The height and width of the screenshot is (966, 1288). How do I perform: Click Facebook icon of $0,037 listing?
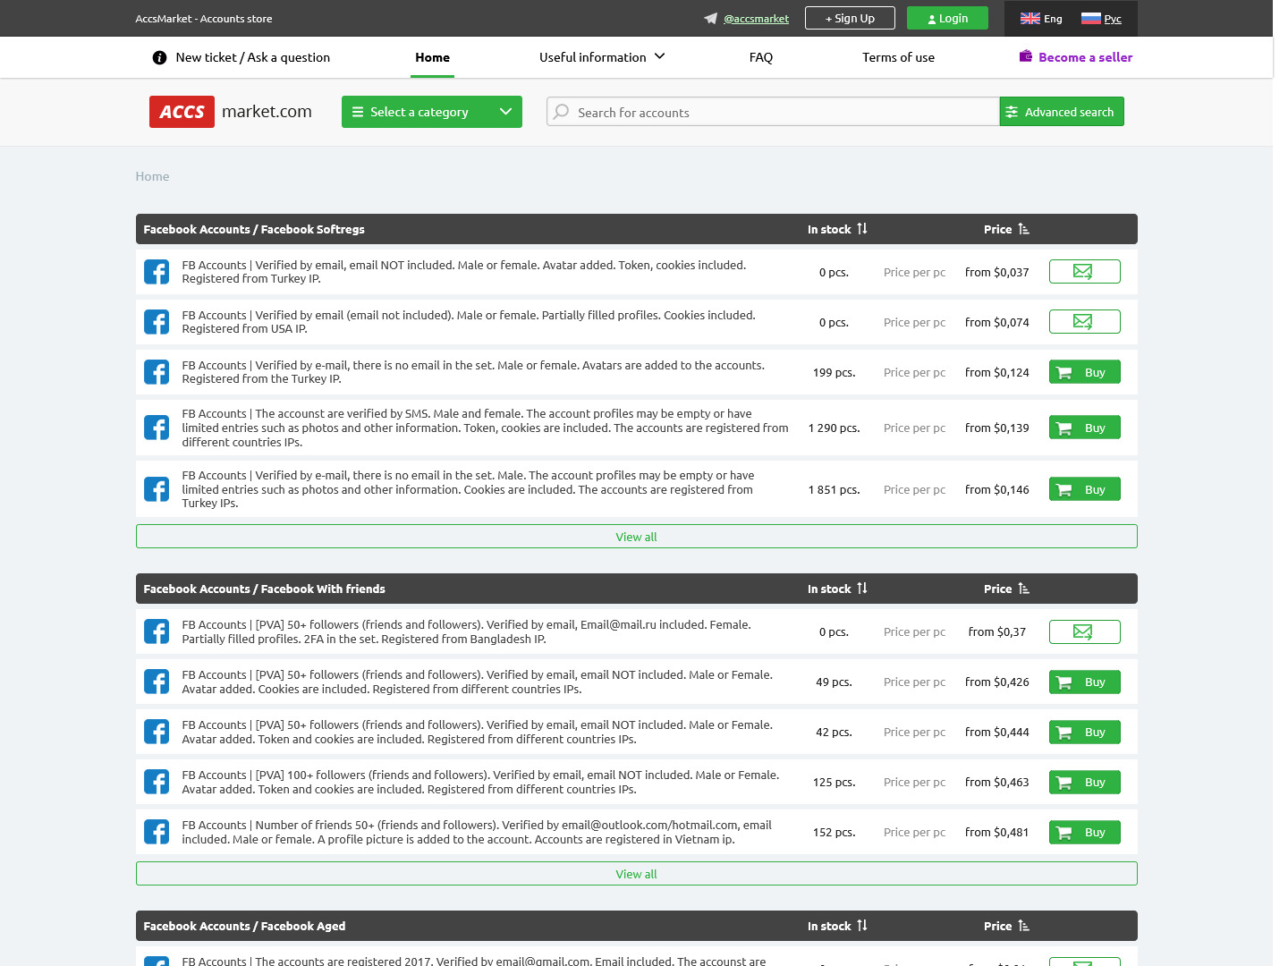tap(157, 272)
